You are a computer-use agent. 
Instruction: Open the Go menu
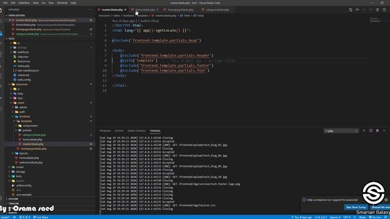(44, 2)
